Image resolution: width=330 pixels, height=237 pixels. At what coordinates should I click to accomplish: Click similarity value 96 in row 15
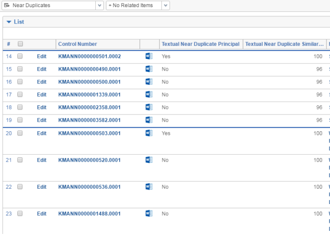pyautogui.click(x=319, y=69)
